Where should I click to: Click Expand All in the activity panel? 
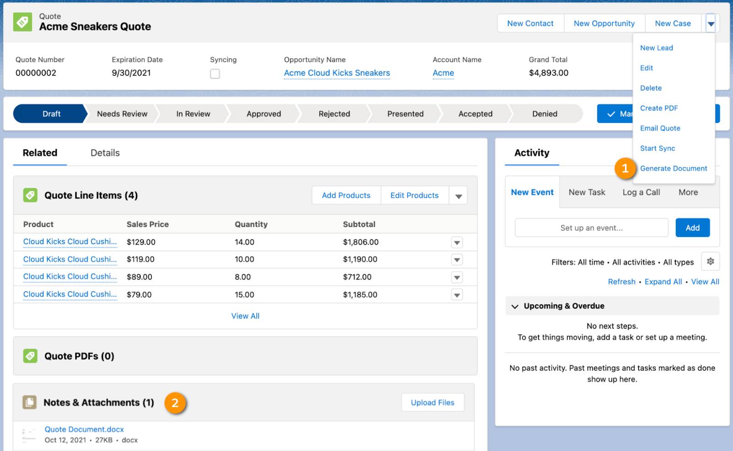[663, 282]
